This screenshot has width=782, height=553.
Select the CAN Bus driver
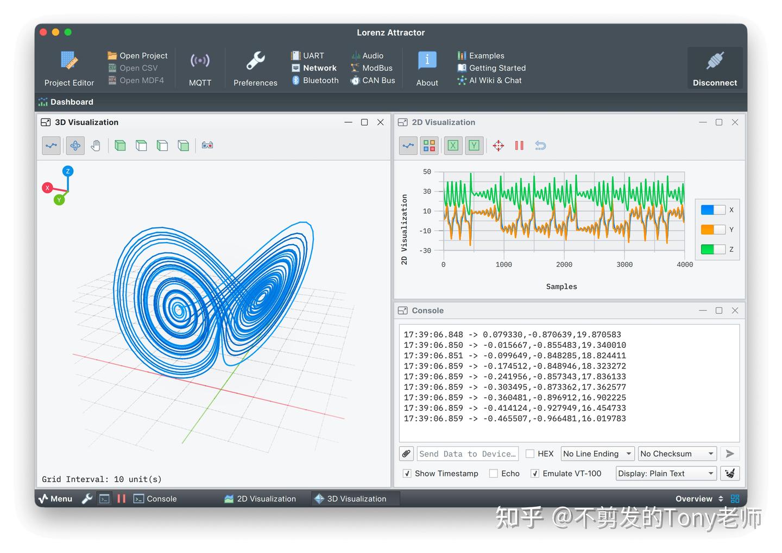pyautogui.click(x=373, y=80)
